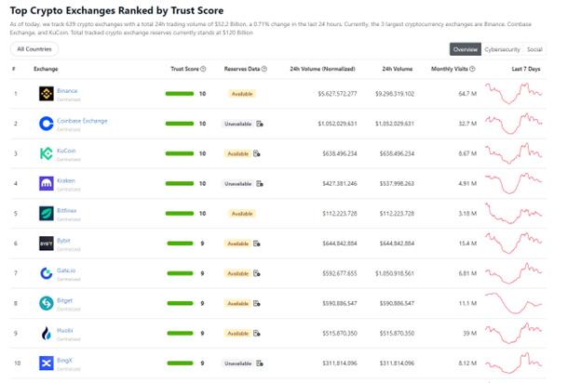Open the Gate.io exchange link
This screenshot has width=581, height=383.
pyautogui.click(x=66, y=271)
